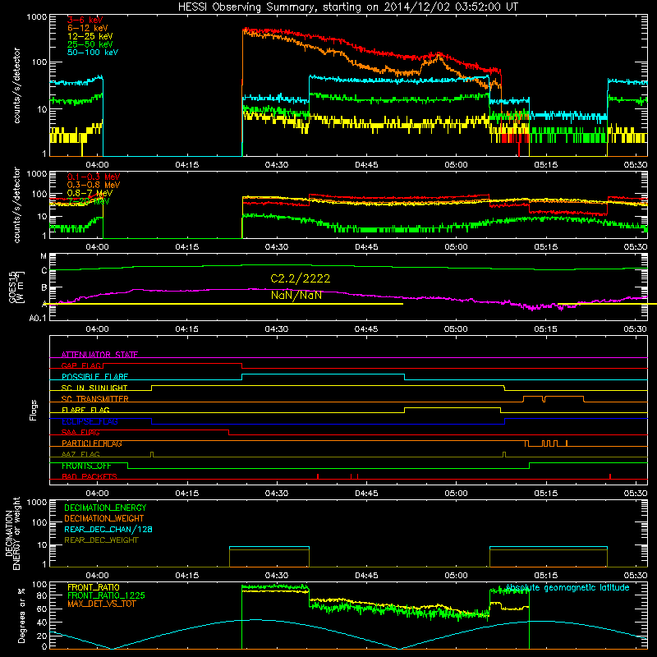
Task: Click the 05:00 tick in GOES panel
Action: (x=456, y=329)
